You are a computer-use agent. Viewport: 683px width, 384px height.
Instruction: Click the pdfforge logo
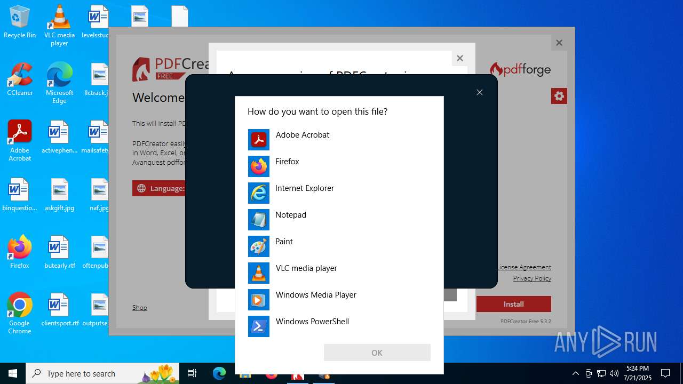click(x=520, y=69)
